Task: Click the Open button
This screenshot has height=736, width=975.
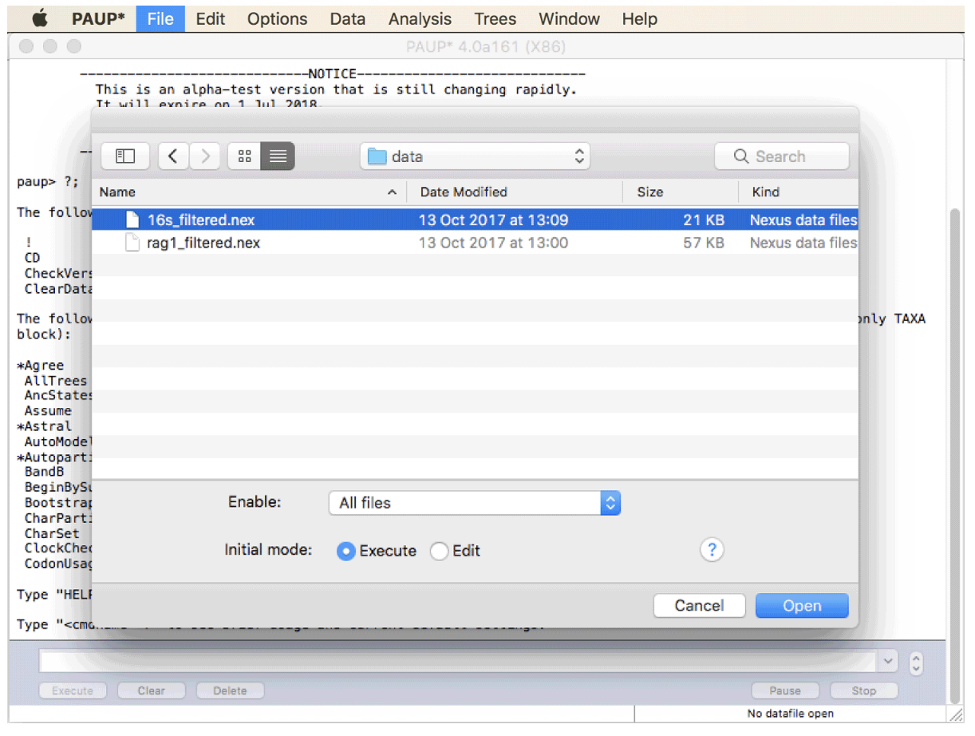Action: [x=802, y=606]
